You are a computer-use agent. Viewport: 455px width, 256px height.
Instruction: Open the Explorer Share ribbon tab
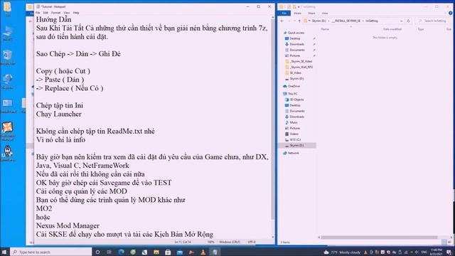point(311,13)
